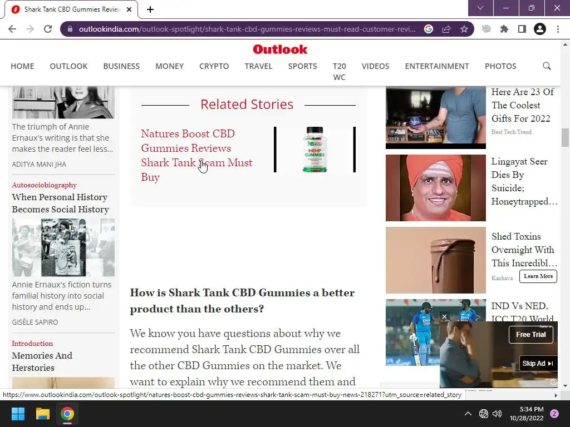
Task: Go to the HOME menu item
Action: (x=22, y=66)
